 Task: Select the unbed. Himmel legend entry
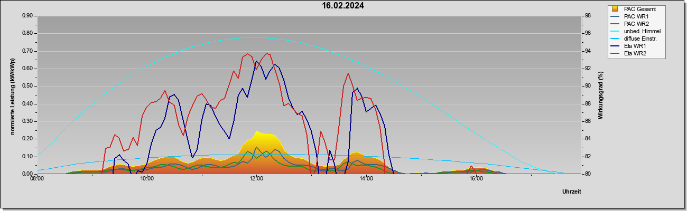pyautogui.click(x=636, y=32)
